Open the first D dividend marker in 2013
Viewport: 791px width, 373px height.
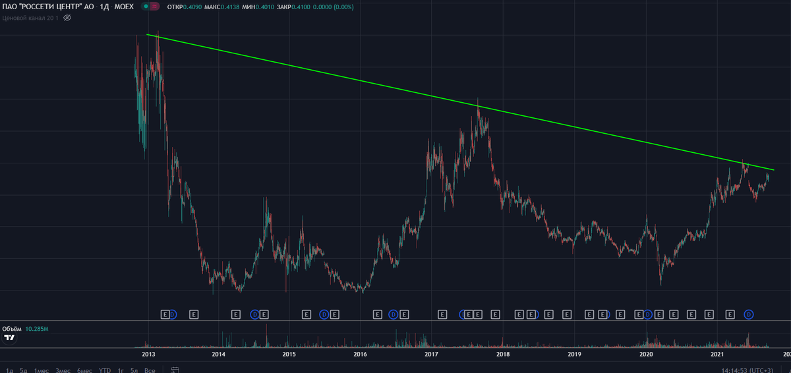coord(173,314)
